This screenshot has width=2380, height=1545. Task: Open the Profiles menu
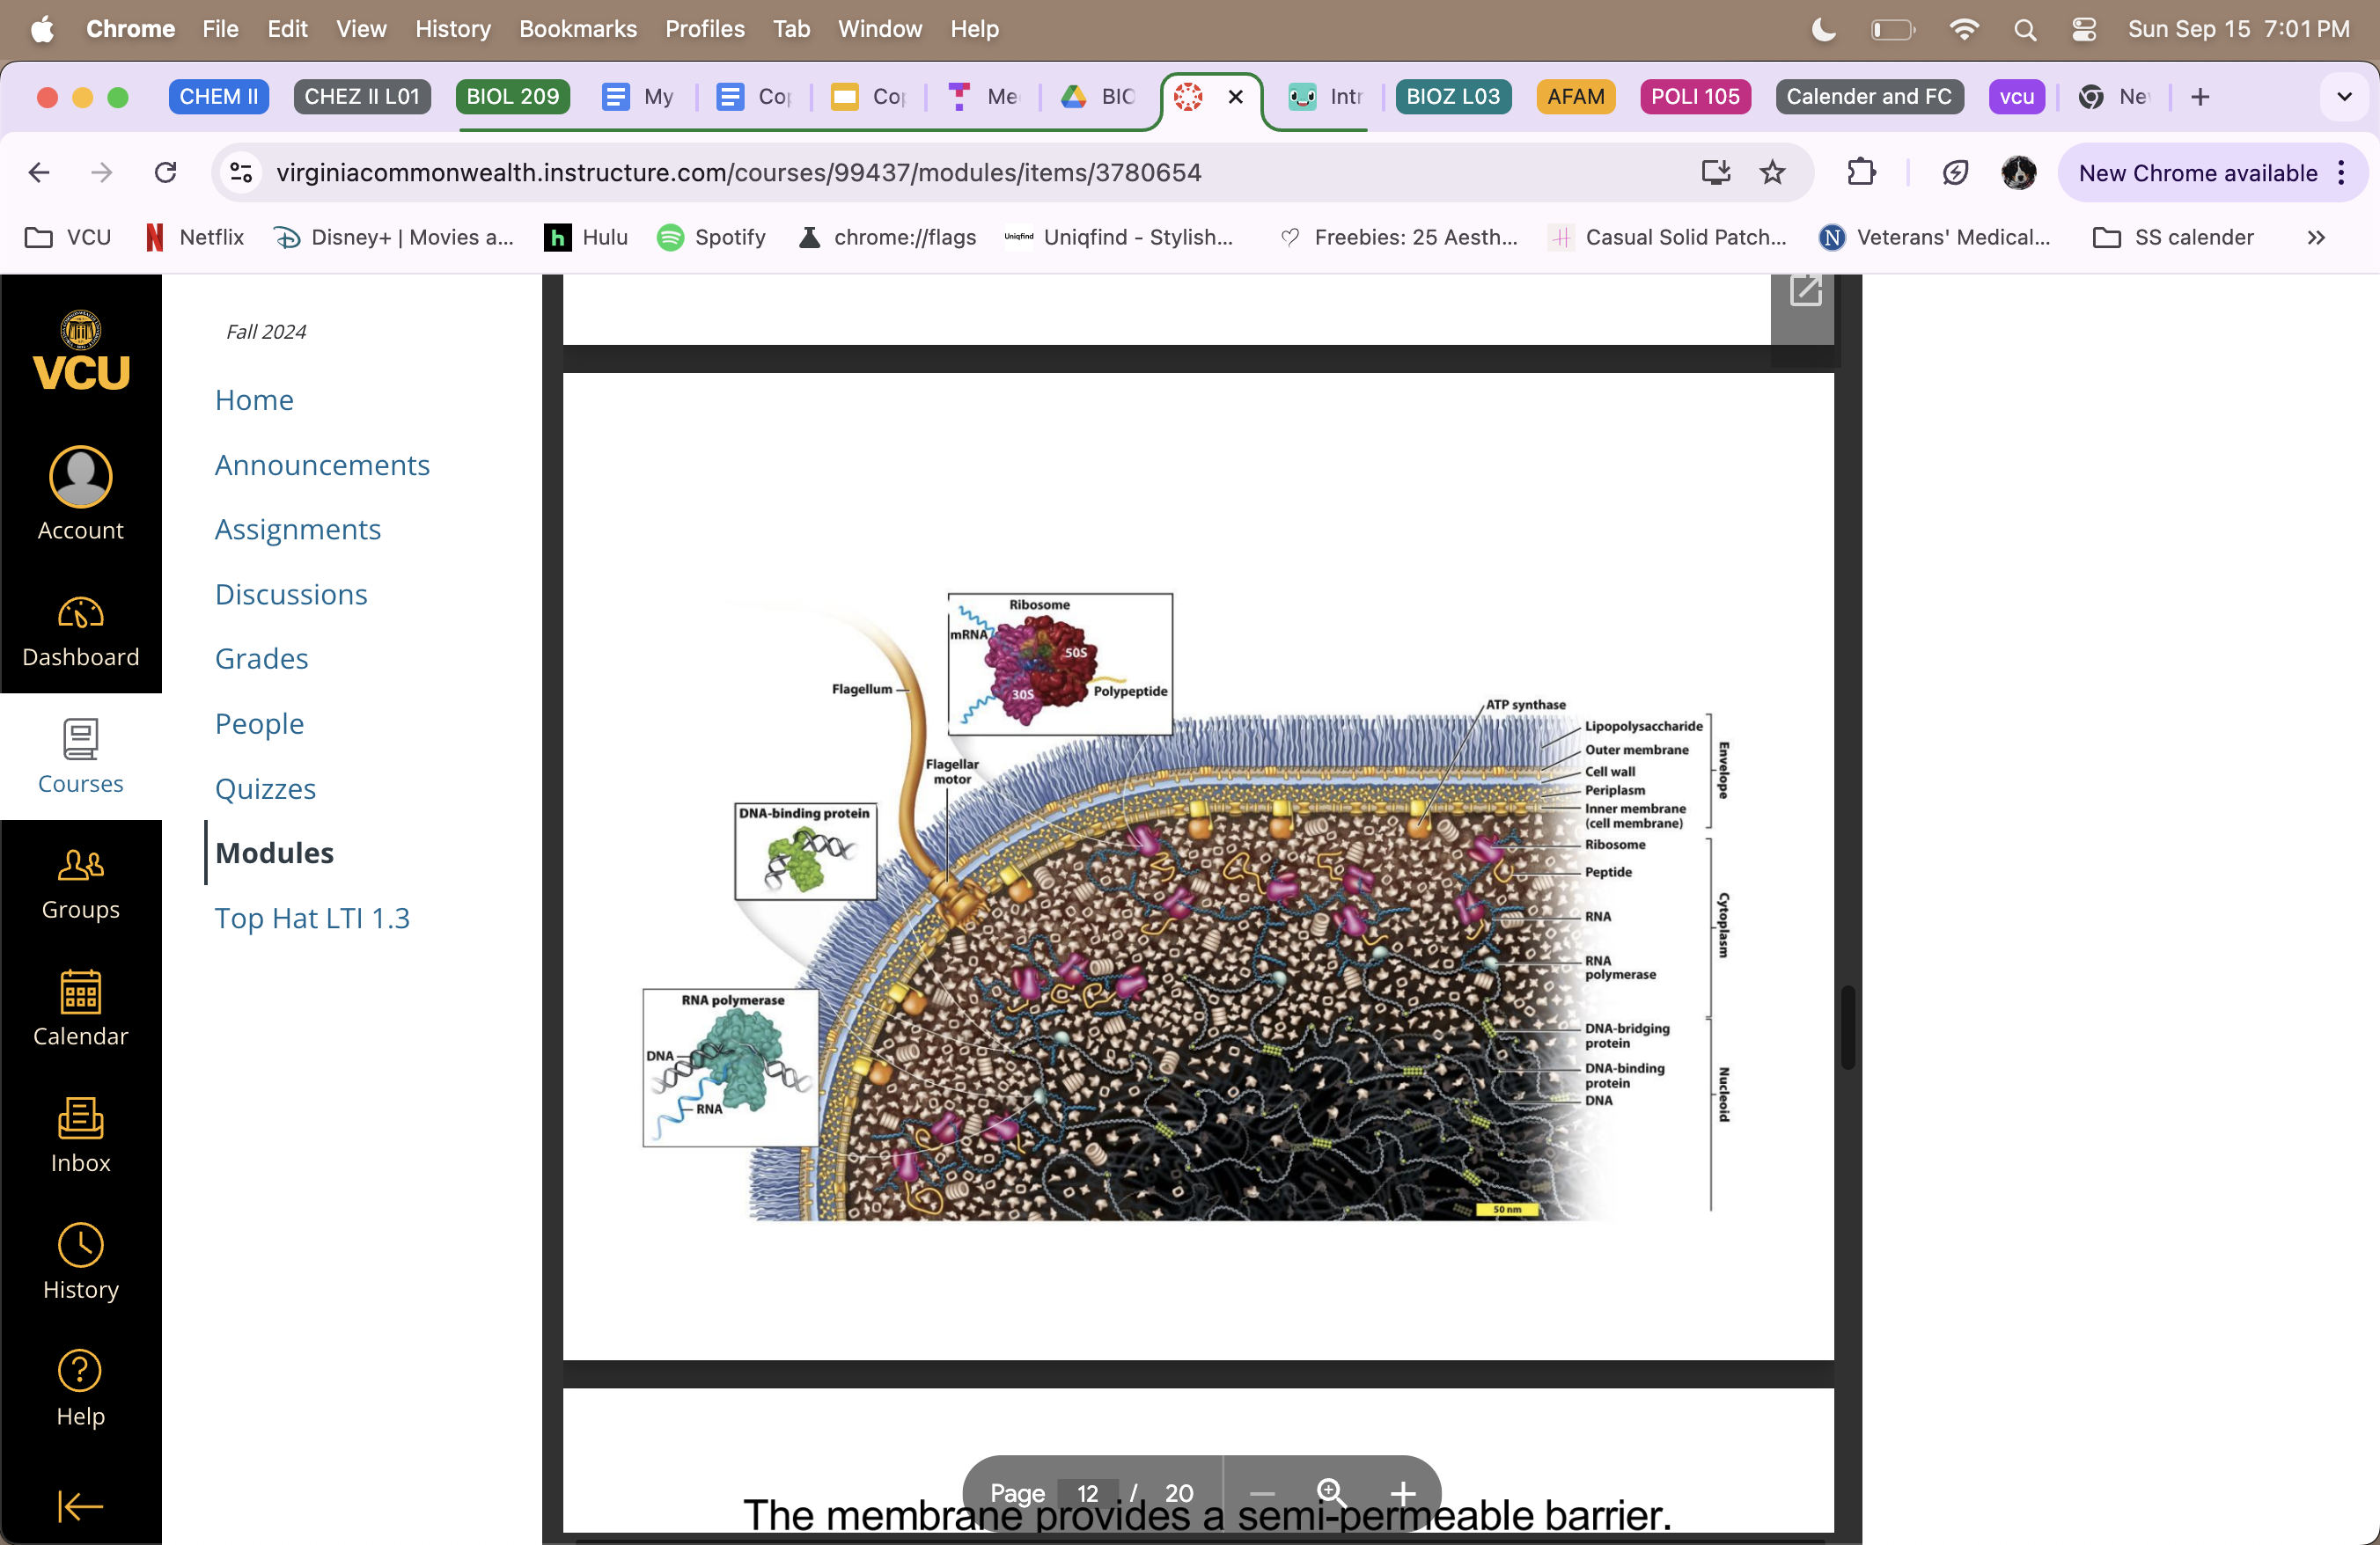(704, 29)
